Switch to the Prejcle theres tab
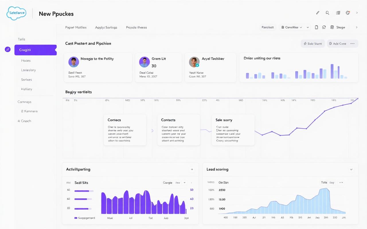The width and height of the screenshot is (367, 229). [136, 27]
